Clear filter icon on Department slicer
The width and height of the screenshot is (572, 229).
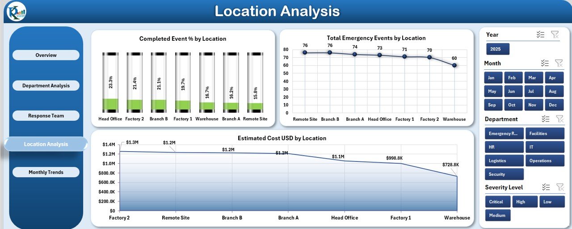click(x=559, y=119)
